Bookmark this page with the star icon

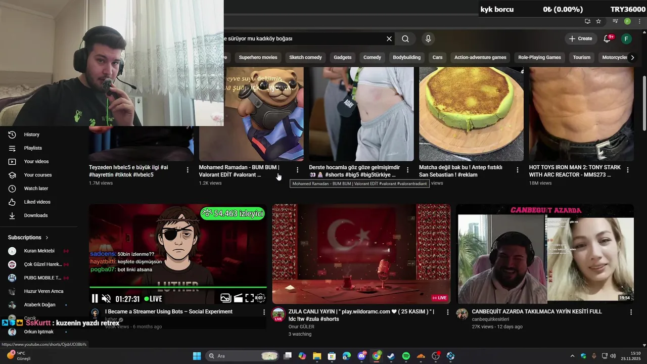[598, 21]
